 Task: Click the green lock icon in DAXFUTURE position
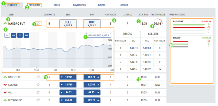[x=209, y=25]
